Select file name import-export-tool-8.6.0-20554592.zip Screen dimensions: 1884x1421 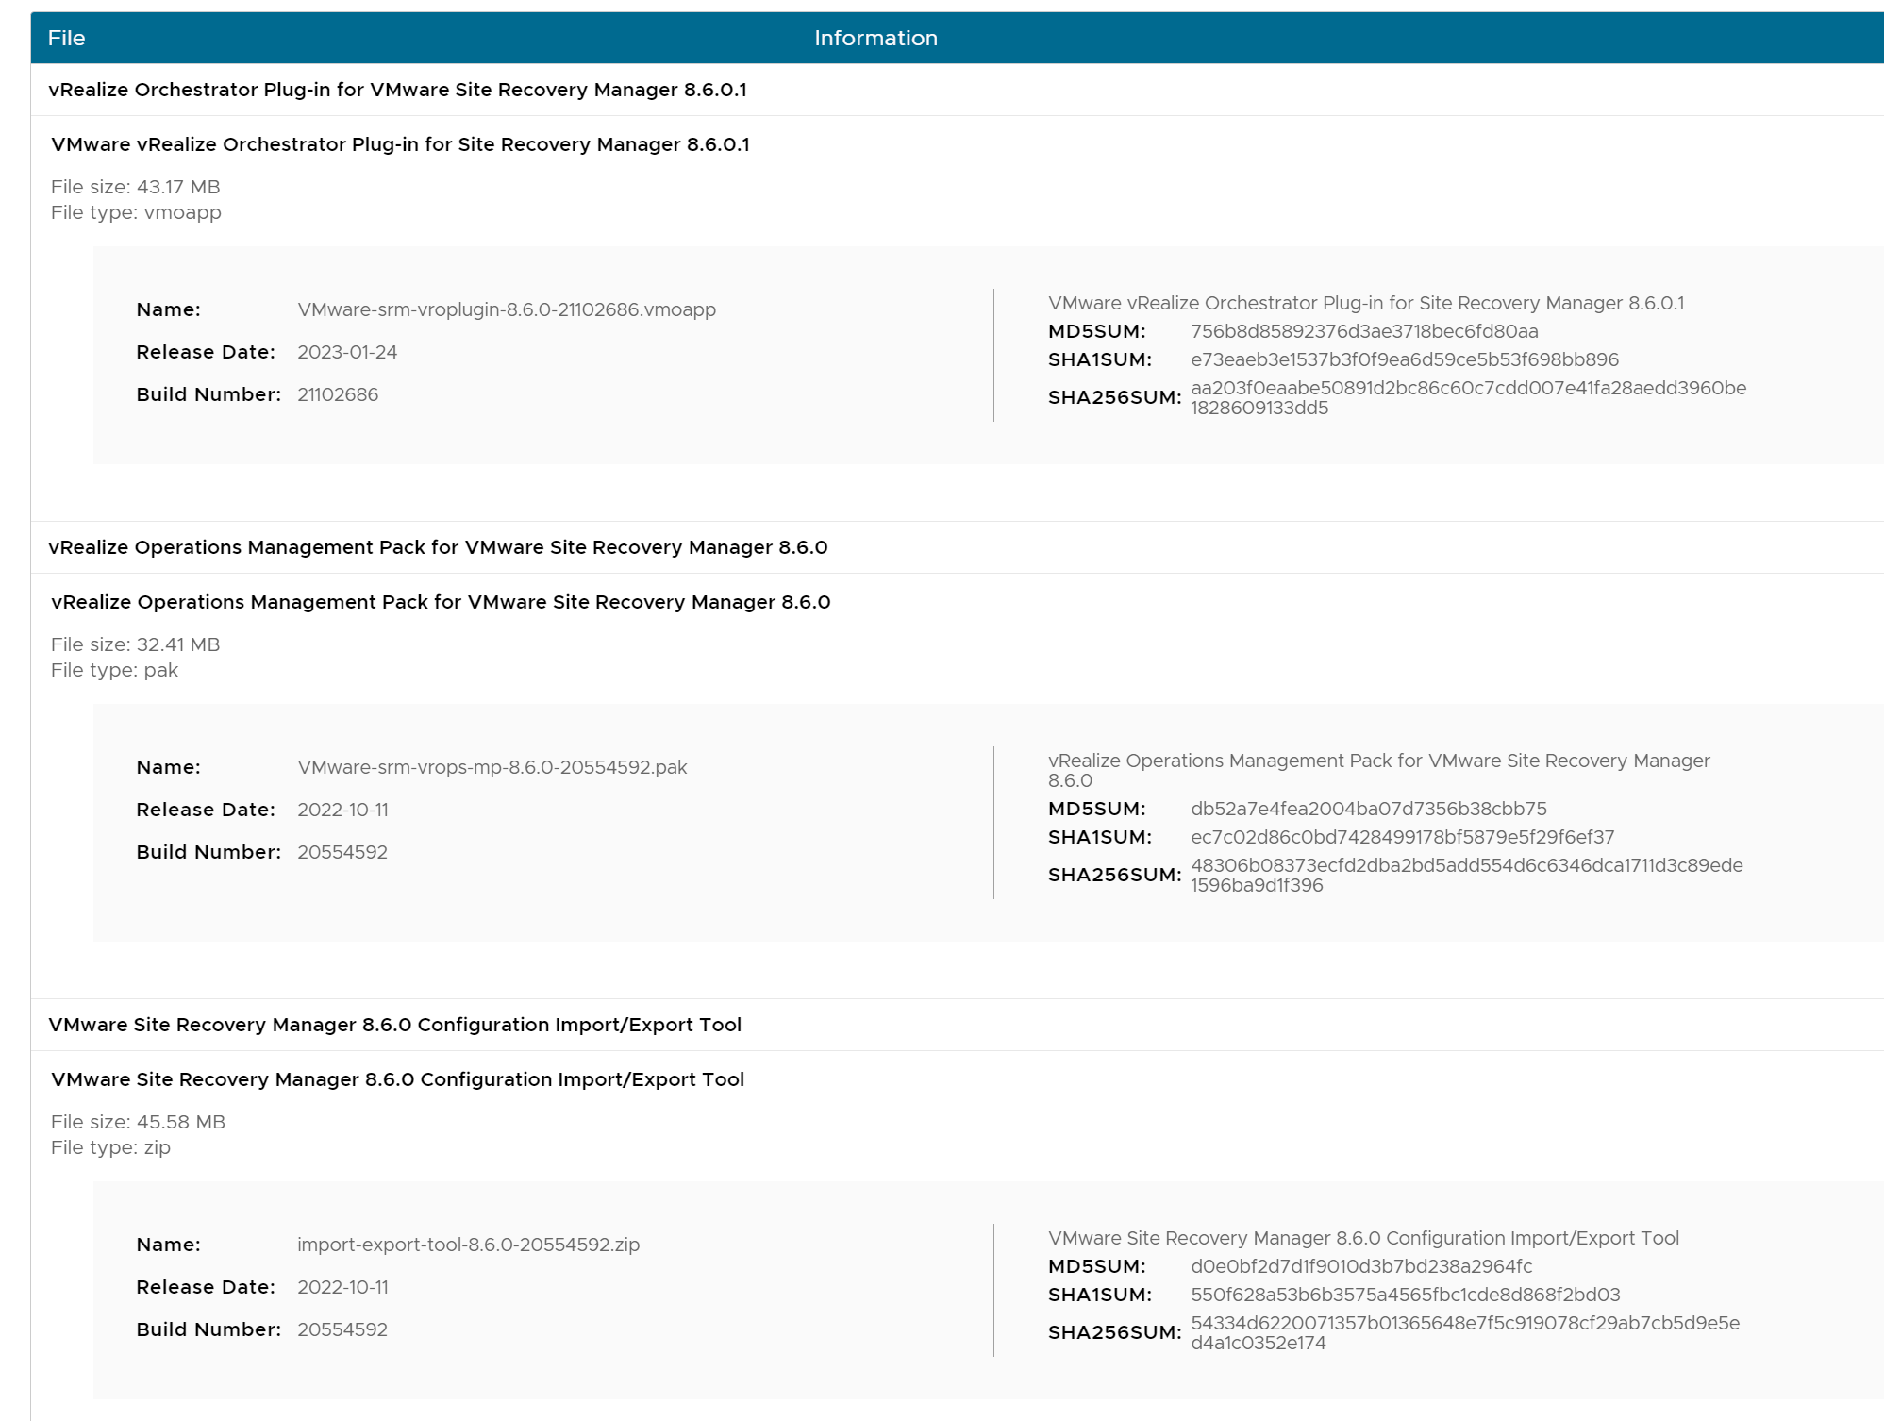click(468, 1245)
